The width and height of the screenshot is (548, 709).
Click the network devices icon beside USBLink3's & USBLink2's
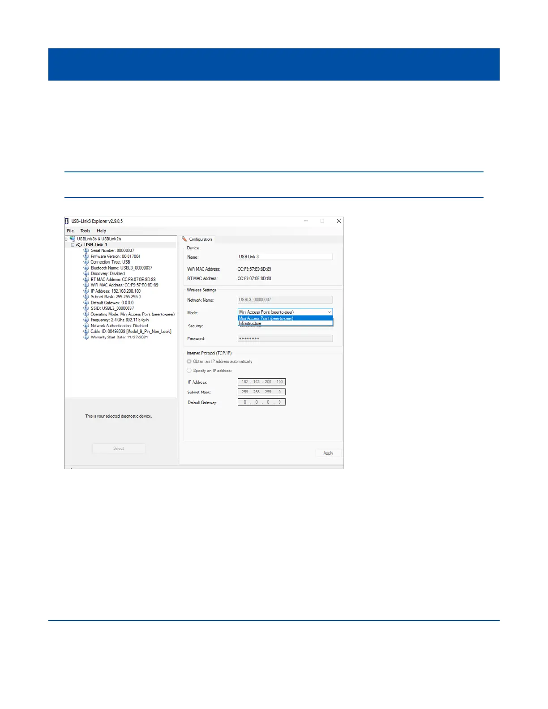(x=73, y=239)
